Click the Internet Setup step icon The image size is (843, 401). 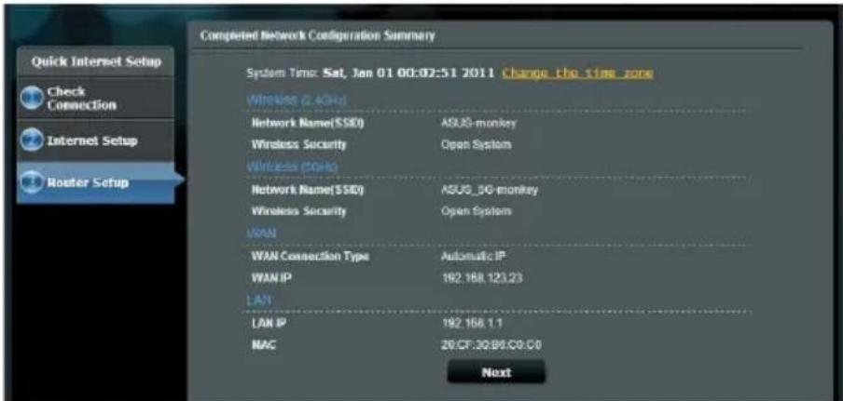(33, 141)
